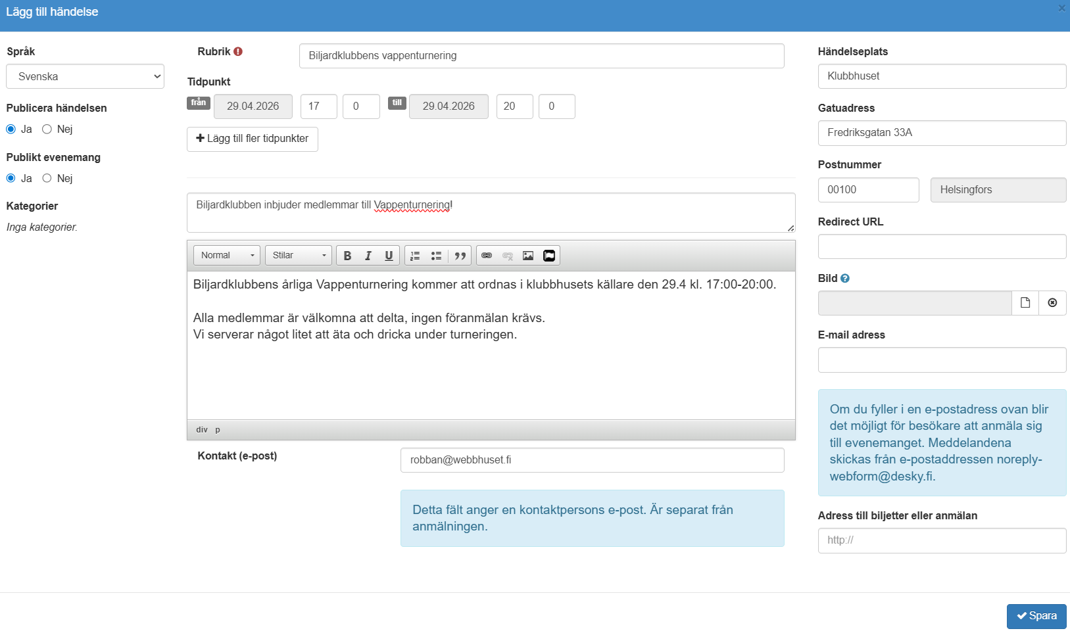
Task: Clear the selected Bild image
Action: click(x=1052, y=303)
